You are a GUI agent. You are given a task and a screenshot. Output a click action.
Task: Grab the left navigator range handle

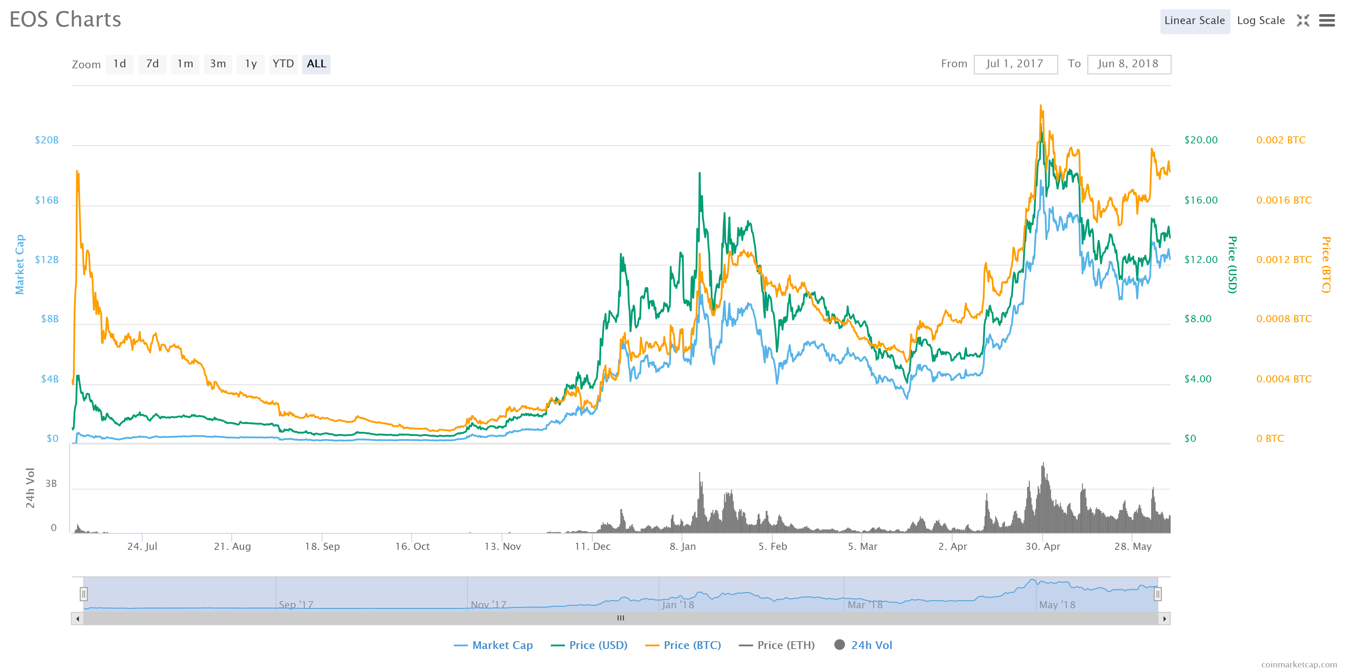[x=84, y=594]
